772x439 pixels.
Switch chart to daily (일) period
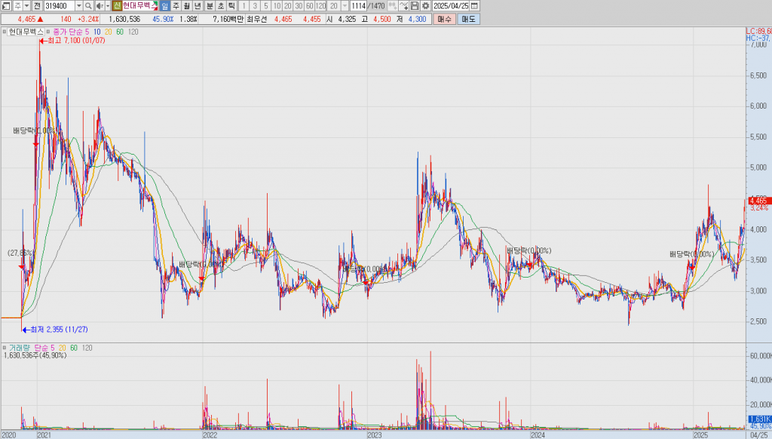click(164, 5)
